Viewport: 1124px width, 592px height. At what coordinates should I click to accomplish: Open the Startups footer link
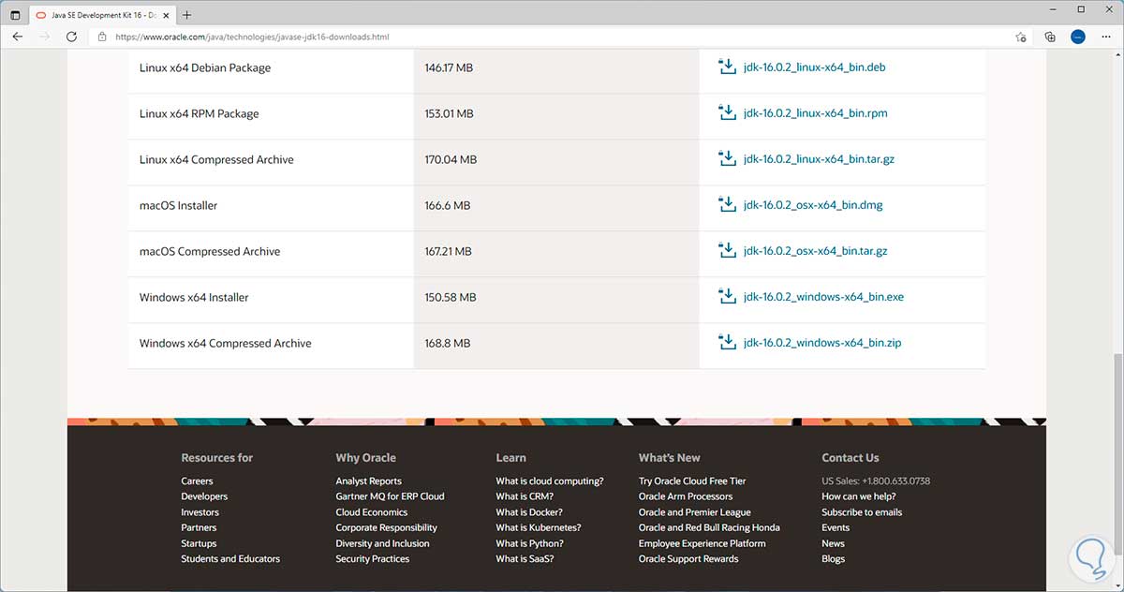click(199, 543)
